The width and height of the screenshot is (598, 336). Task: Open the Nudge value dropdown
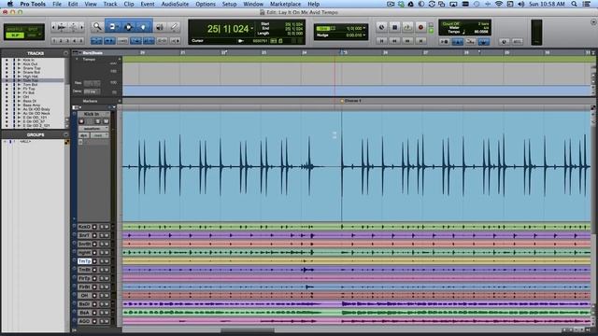(x=363, y=35)
